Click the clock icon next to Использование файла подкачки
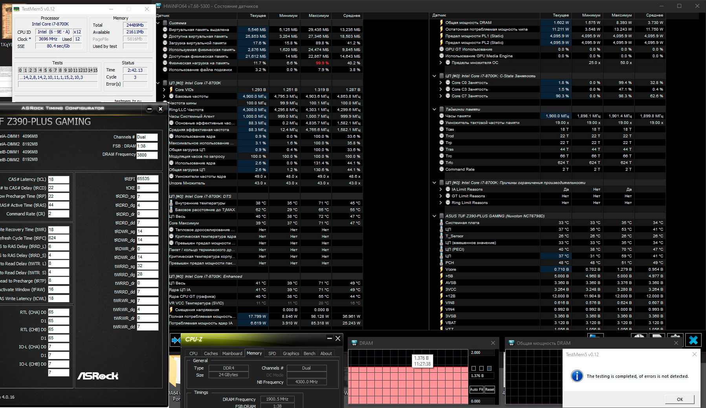Viewport: 706px width, 408px height. [165, 69]
